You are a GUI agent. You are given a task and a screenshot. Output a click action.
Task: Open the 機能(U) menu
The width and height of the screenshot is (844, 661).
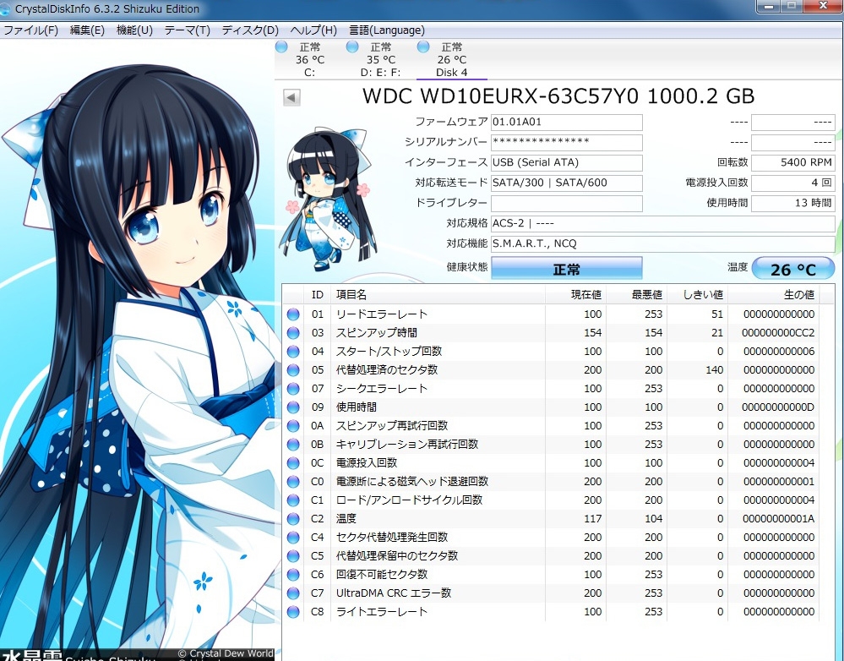click(x=134, y=30)
